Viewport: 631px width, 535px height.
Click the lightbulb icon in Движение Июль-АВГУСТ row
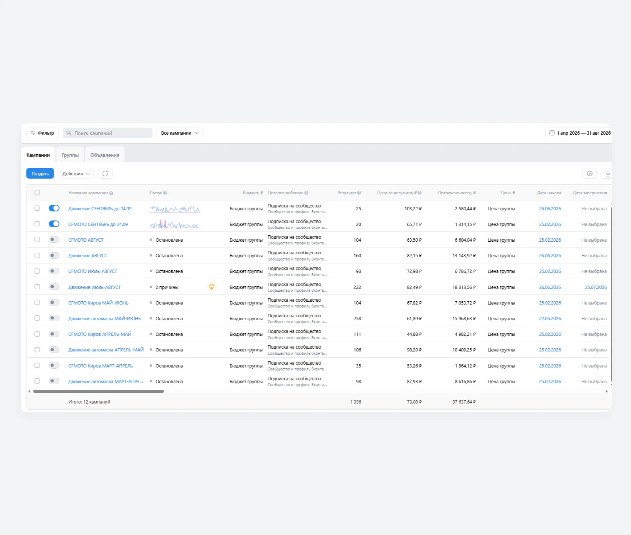[x=212, y=287]
